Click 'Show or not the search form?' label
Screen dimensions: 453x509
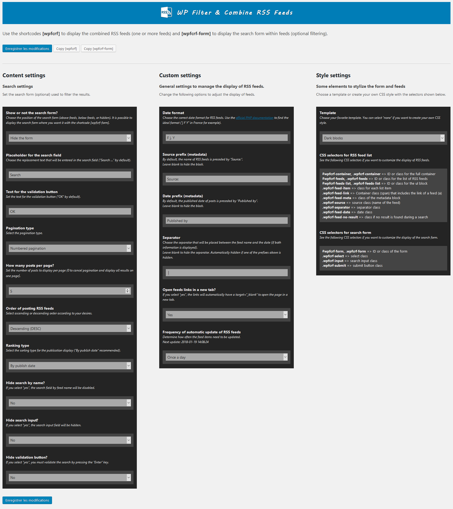tap(32, 113)
